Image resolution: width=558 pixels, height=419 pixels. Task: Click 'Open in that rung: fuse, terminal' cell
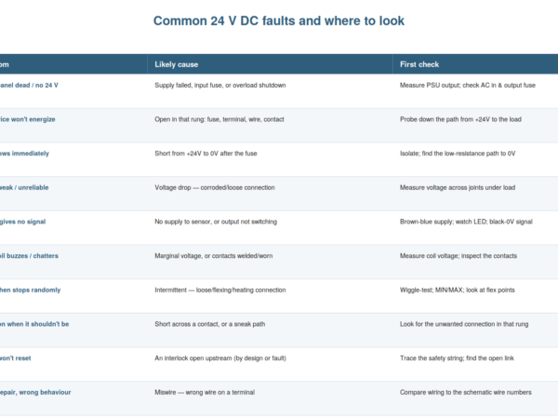pyautogui.click(x=219, y=119)
